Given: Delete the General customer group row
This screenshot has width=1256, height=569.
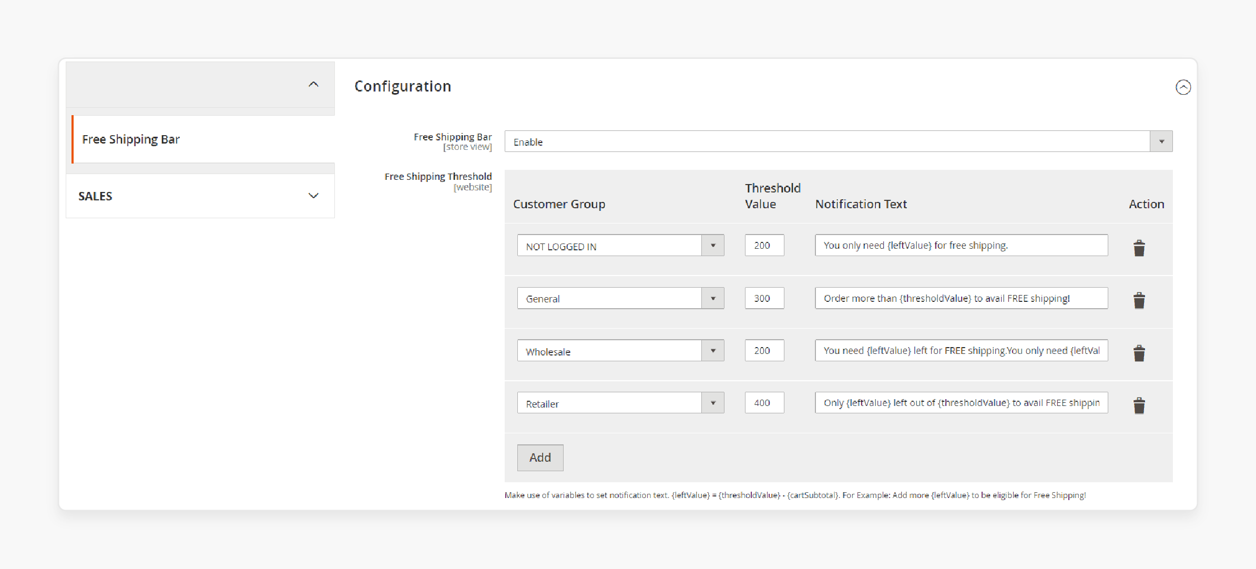Looking at the screenshot, I should coord(1139,300).
